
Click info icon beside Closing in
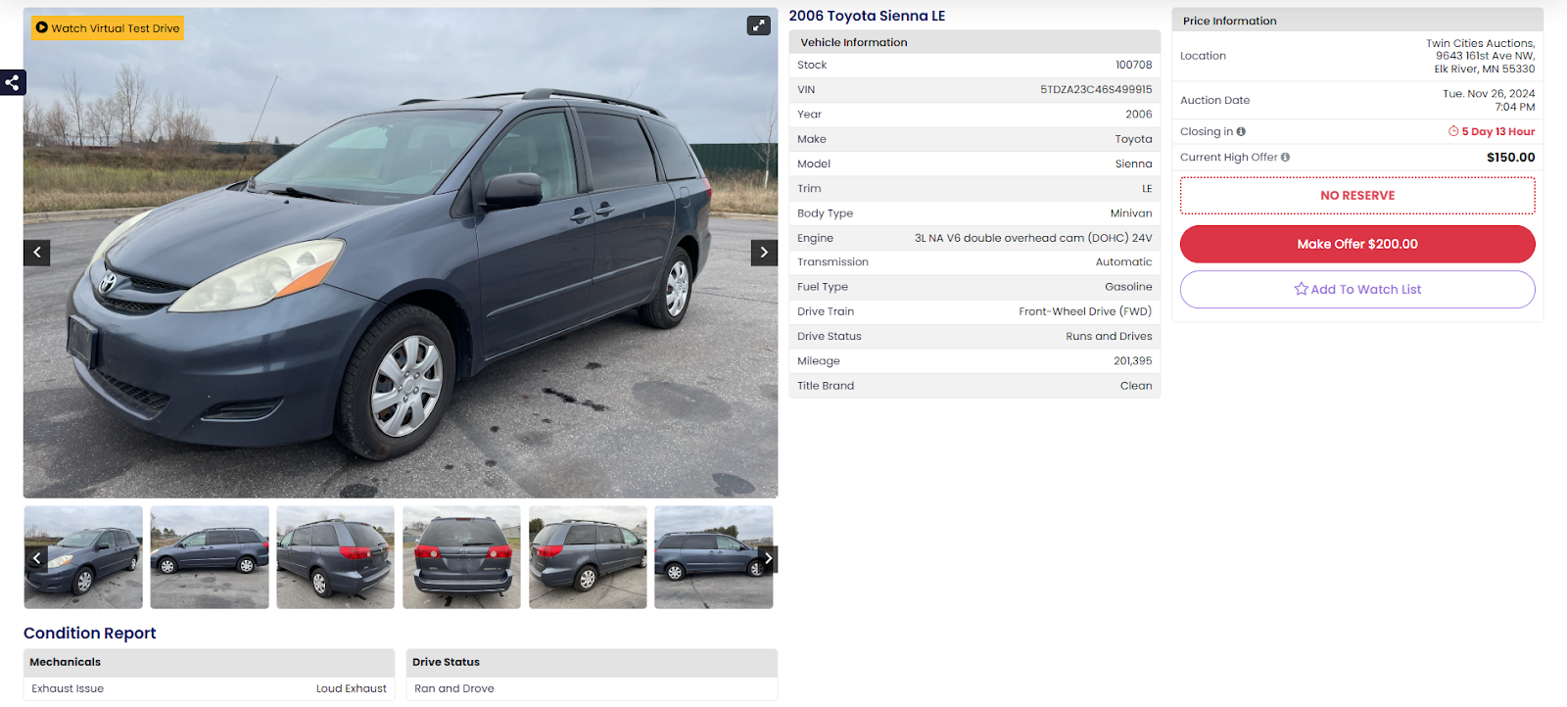click(x=1241, y=131)
